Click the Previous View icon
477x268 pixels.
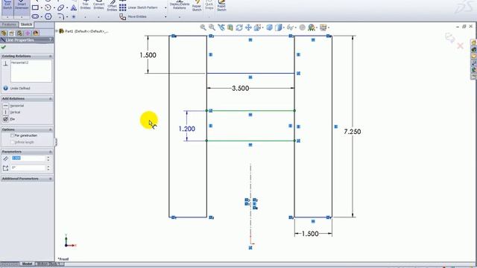click(221, 28)
